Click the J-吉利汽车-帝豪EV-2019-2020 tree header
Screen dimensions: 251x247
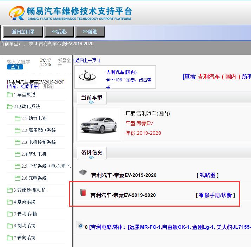coord(36,82)
